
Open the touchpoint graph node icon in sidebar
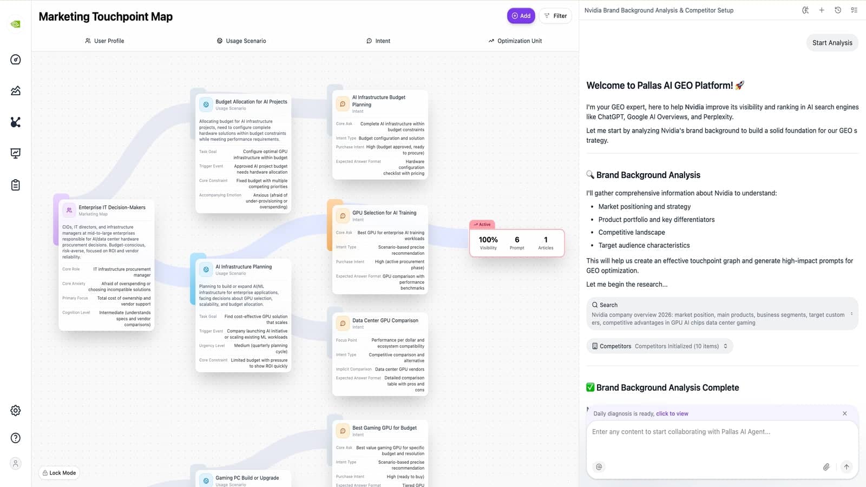pos(15,122)
